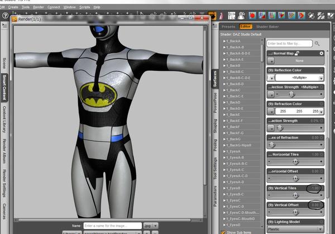Switch to the Presets tab
This screenshot has width=335, height=234.
[228, 27]
